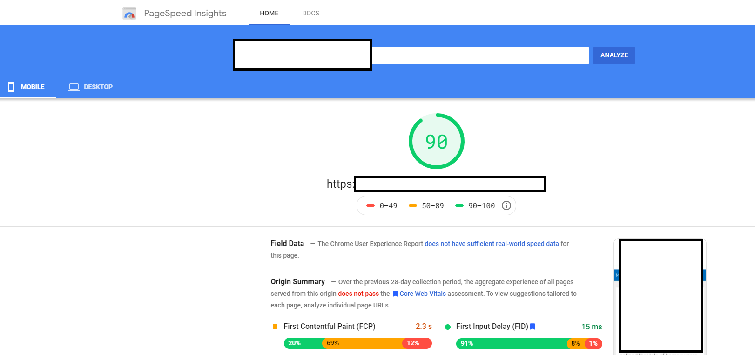This screenshot has height=355, width=755.
Task: Open the score legend info icon
Action: click(x=506, y=205)
